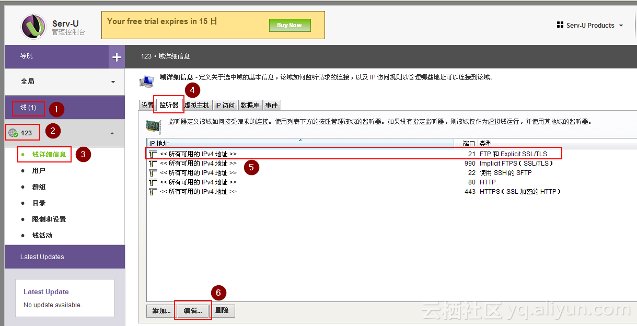Click the Buy Now button
The image size is (637, 326).
coord(289,25)
